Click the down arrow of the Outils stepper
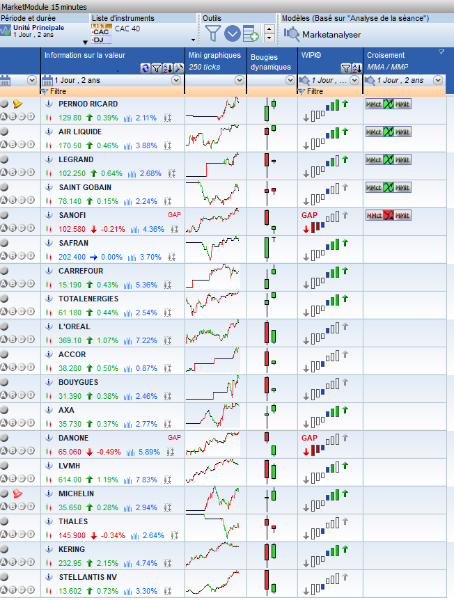Screen dimensions: 454x600 point(269,38)
